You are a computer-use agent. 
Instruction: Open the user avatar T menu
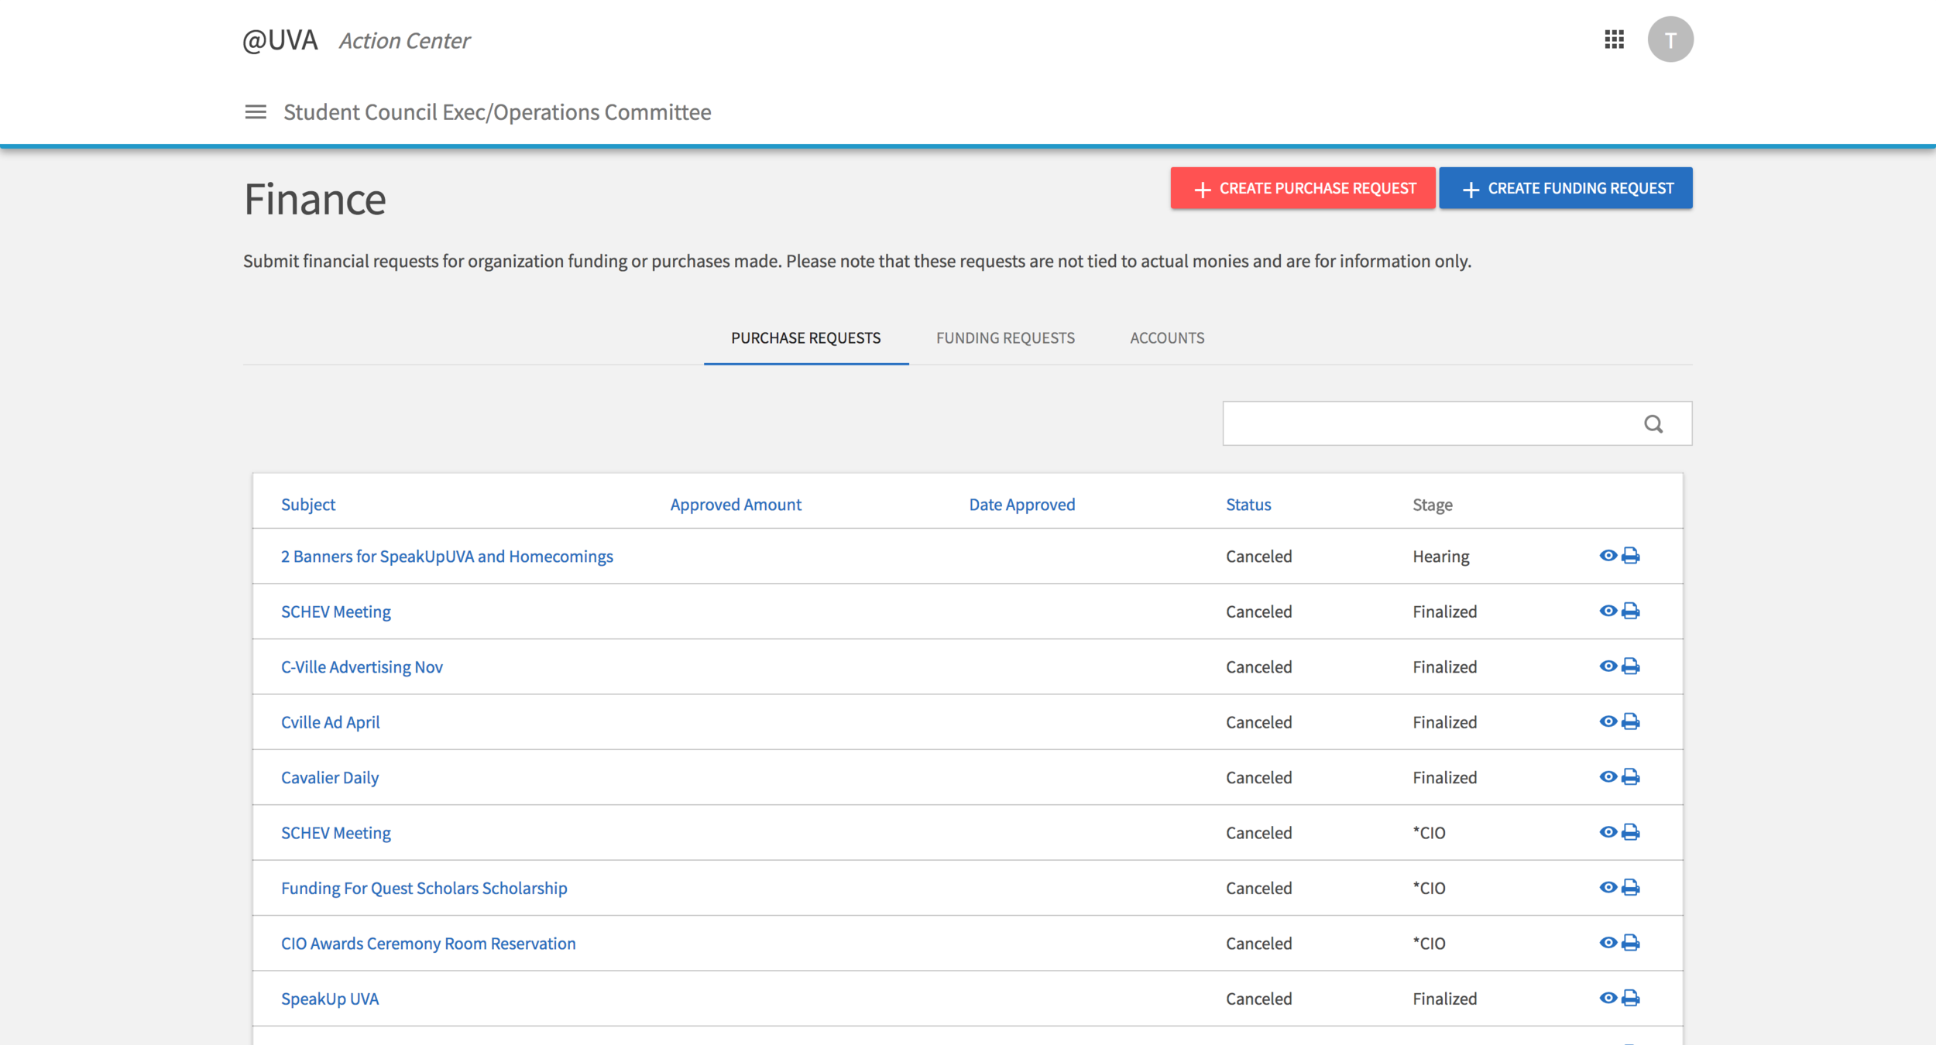1670,39
